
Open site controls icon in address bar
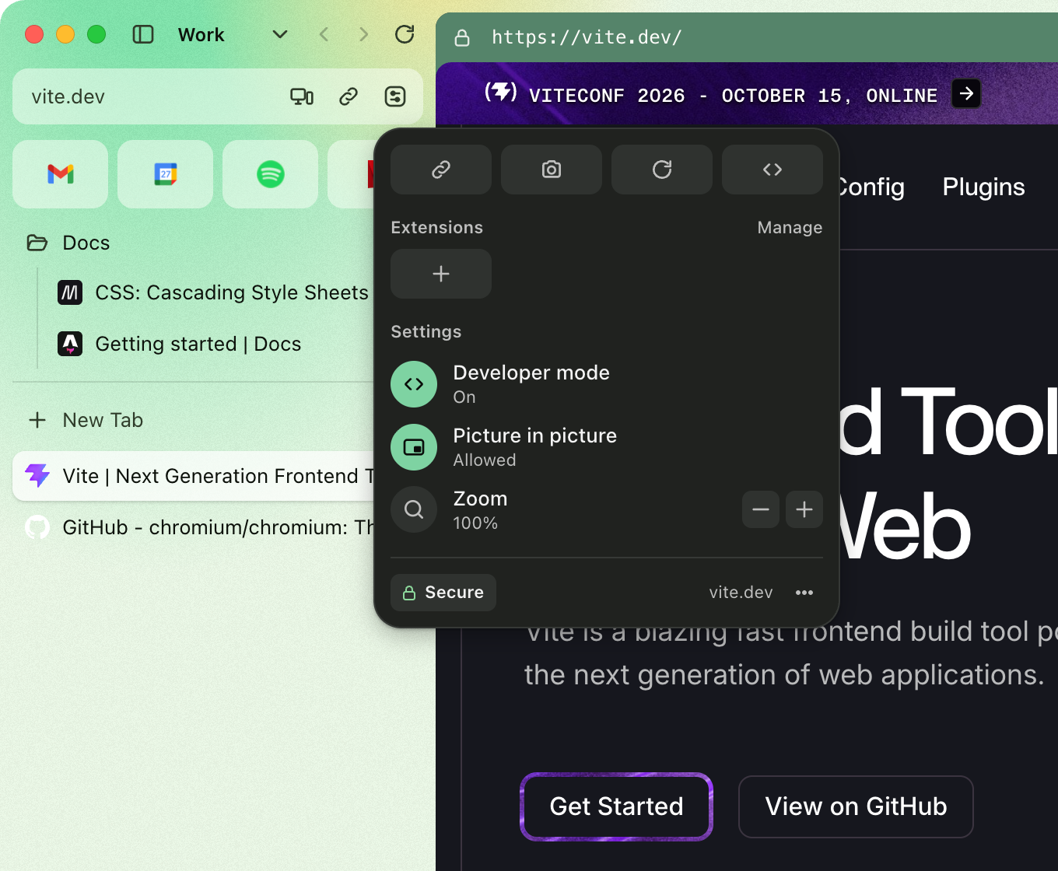click(x=395, y=96)
